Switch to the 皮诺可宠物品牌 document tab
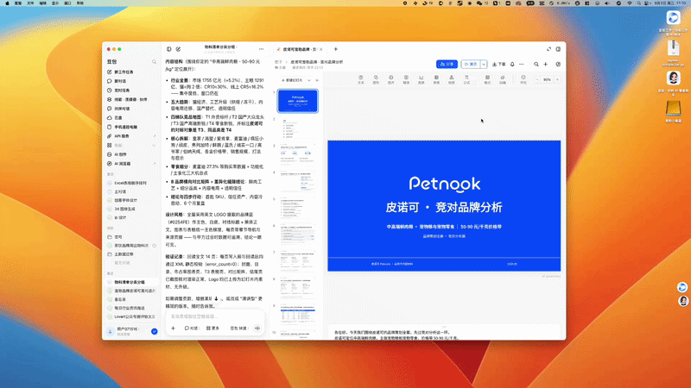 pyautogui.click(x=297, y=49)
